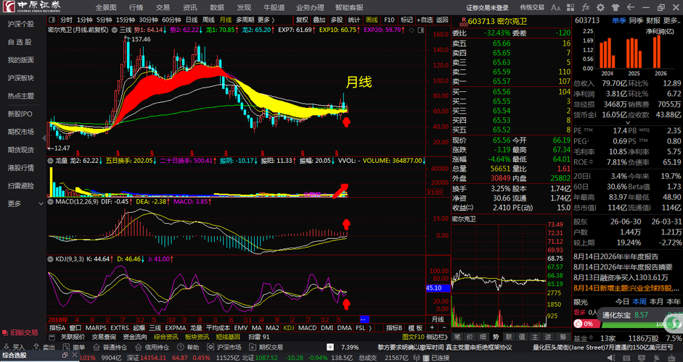Toggle 叠加 overlay mode
The width and height of the screenshot is (683, 362).
coord(319,20)
